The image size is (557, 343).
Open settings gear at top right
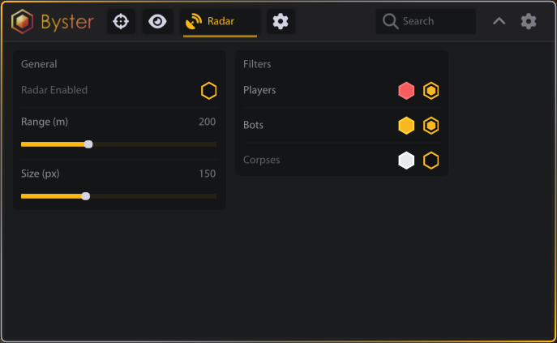(529, 22)
